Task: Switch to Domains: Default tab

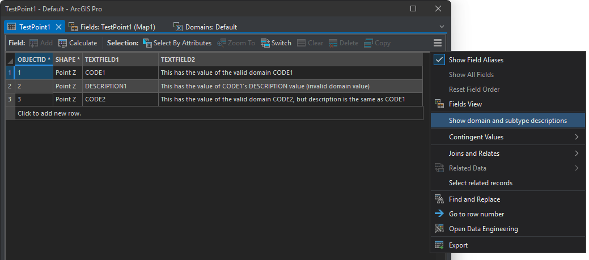Action: click(205, 27)
